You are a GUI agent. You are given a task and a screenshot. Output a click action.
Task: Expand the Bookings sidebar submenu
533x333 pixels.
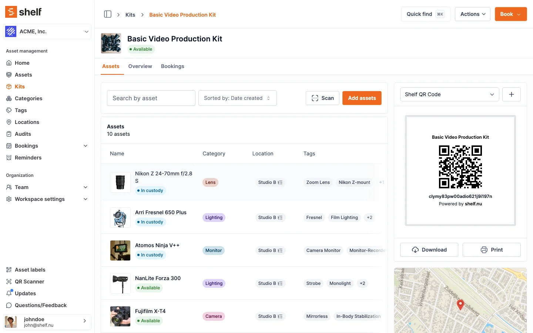coord(86,146)
